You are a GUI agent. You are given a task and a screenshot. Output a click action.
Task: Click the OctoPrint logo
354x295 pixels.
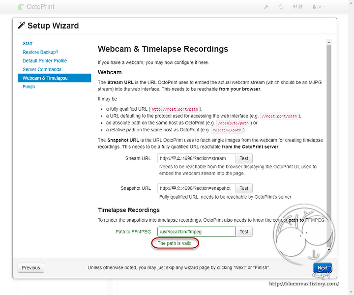[x=36, y=7]
